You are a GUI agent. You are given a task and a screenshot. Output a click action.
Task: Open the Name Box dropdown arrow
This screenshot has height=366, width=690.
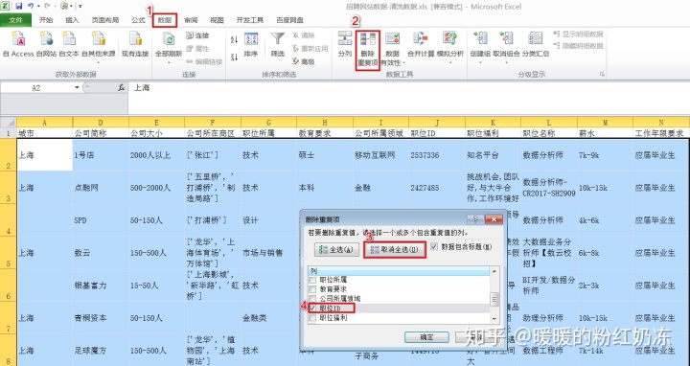(77, 88)
